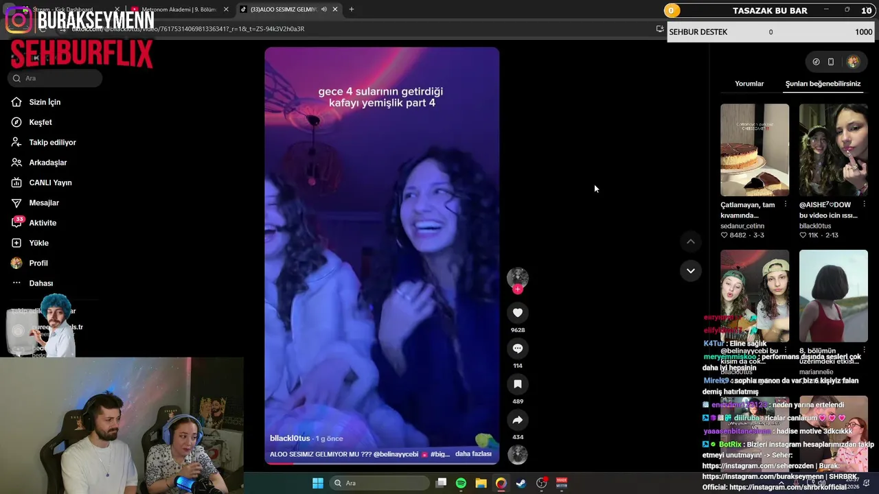Open Spotify from the taskbar

(x=461, y=483)
